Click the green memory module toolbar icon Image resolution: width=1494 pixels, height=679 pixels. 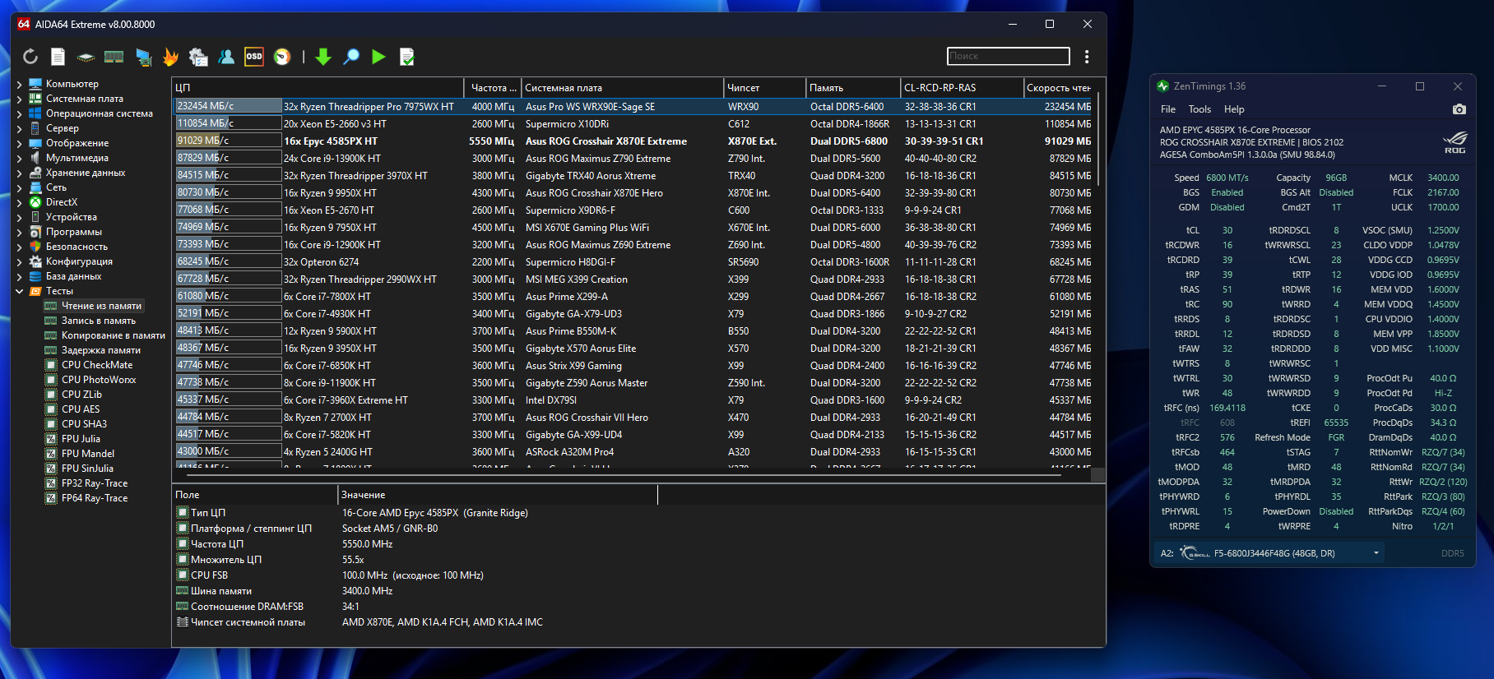[x=114, y=57]
